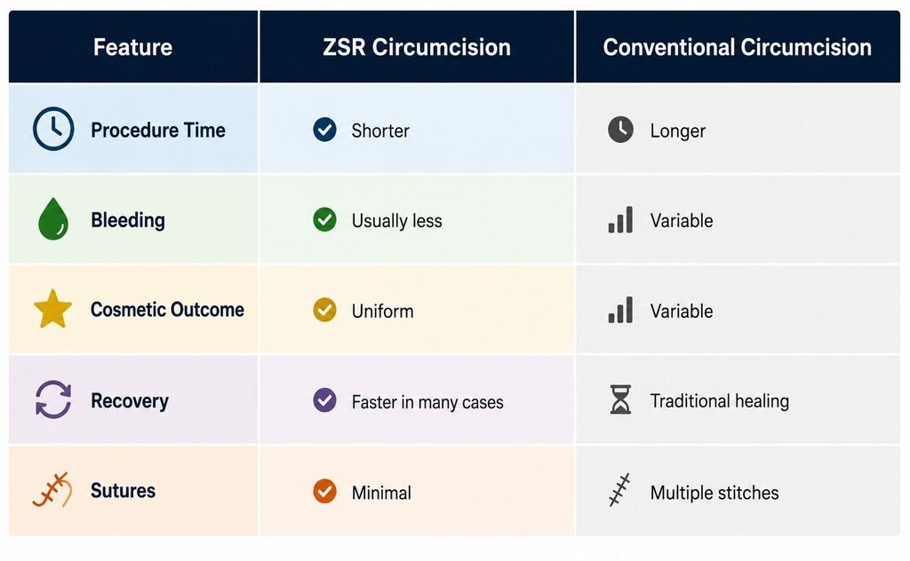Click the gold star icon for Cosmetic Outcome
Viewport: 910px width, 561px height.
pos(52,309)
